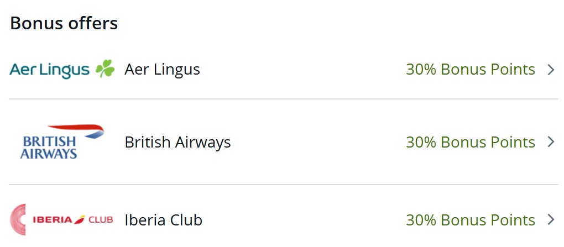Click the Aer Lingus wordmark logo
This screenshot has width=564, height=247.
[50, 70]
